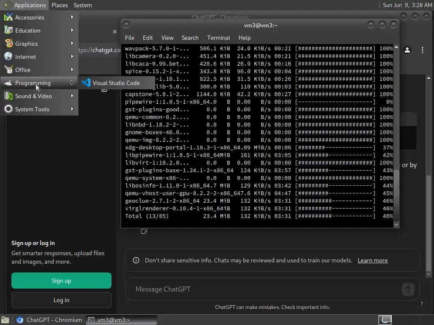Click the send message arrow button
This screenshot has height=325, width=434.
tap(408, 289)
